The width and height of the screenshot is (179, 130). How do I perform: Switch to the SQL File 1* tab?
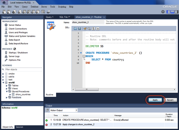65,17
